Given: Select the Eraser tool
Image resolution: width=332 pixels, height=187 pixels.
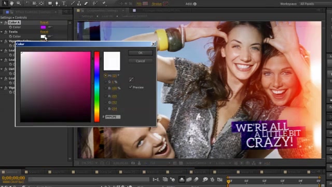Looking at the screenshot, I should 86,3.
